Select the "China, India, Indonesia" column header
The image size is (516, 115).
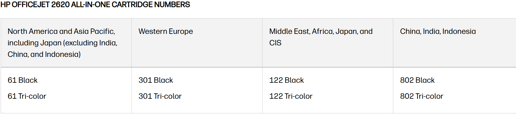[x=438, y=31]
